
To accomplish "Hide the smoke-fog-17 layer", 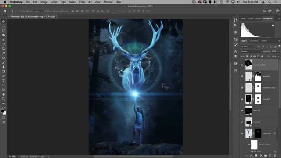I will pos(242,65).
